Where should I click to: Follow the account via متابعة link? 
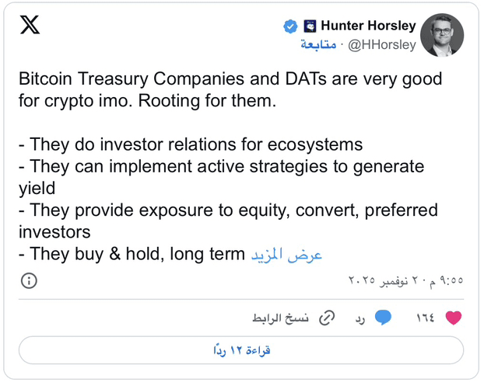pyautogui.click(x=318, y=45)
